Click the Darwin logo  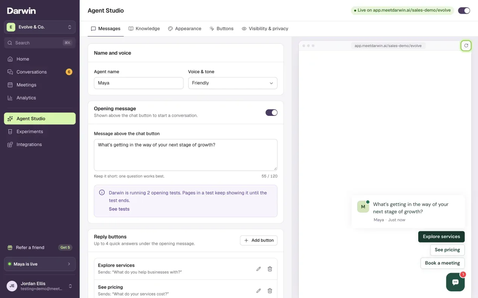[x=21, y=11]
